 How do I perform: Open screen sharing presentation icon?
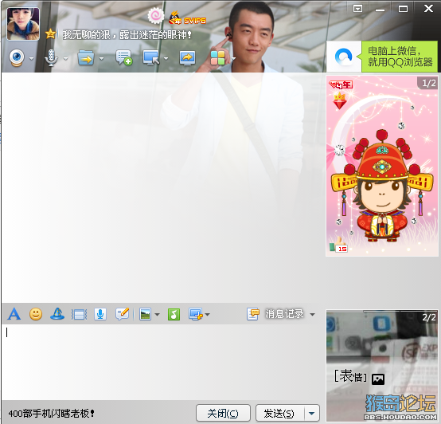187,58
